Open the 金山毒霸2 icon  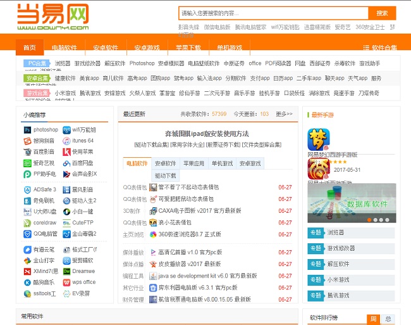point(66,234)
